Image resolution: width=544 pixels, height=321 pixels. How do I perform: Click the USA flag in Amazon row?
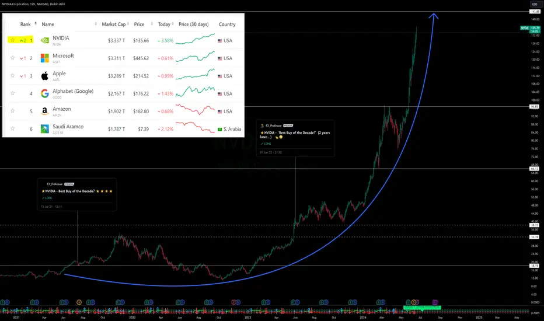219,111
